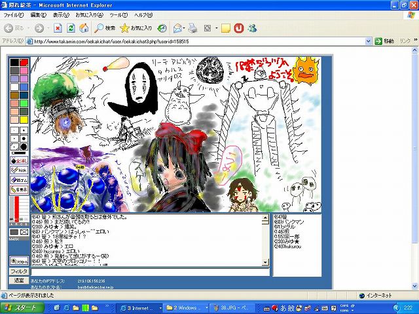Screen dimensions: 419x314
Task: Open Mail icon dropdown arrow
Action: (184, 28)
